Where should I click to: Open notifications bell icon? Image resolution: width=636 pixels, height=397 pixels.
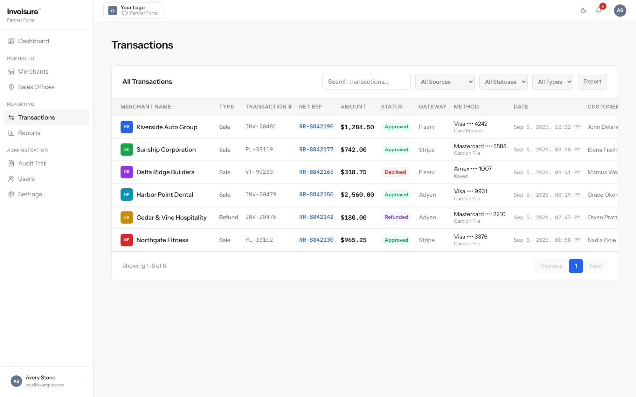(598, 10)
